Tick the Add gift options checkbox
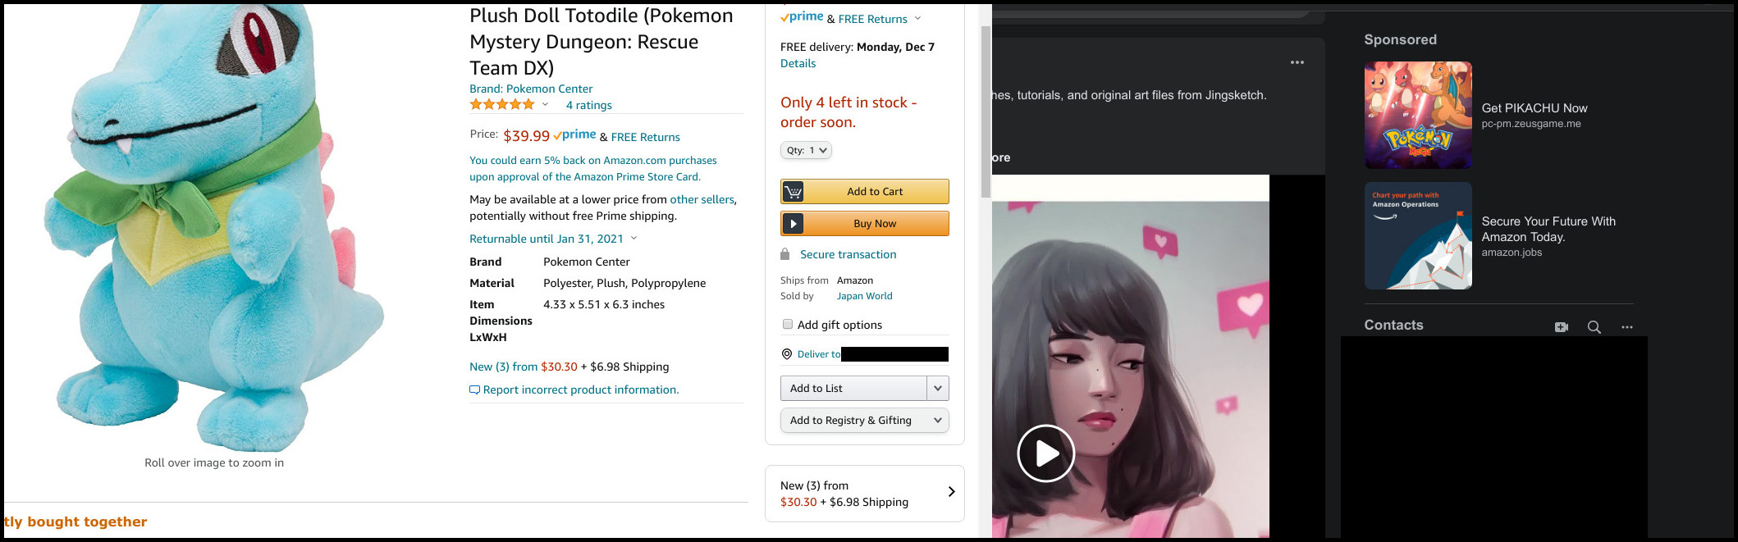1738x542 pixels. coord(788,324)
